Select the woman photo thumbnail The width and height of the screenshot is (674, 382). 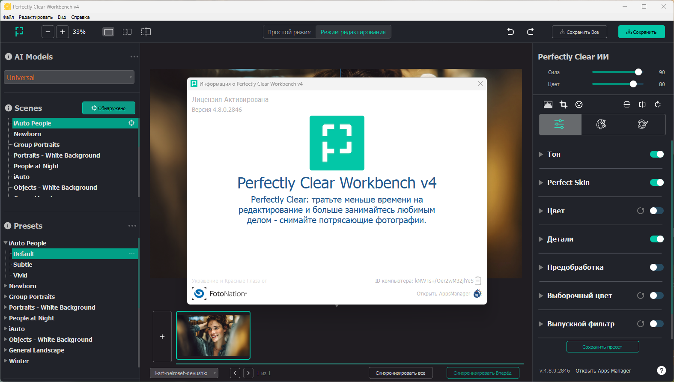tap(213, 335)
